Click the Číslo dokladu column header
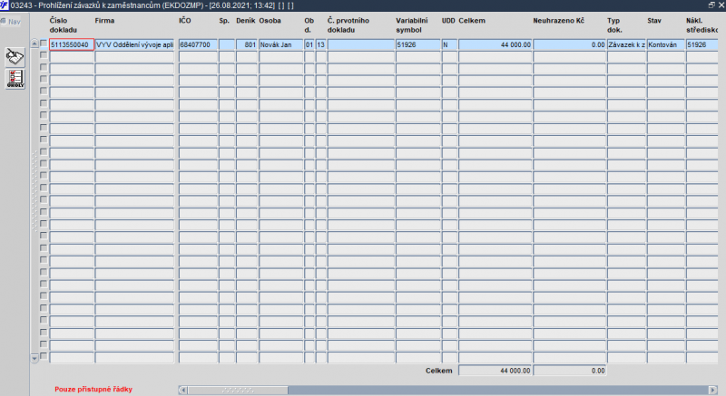This screenshot has height=396, width=726. pyautogui.click(x=64, y=25)
